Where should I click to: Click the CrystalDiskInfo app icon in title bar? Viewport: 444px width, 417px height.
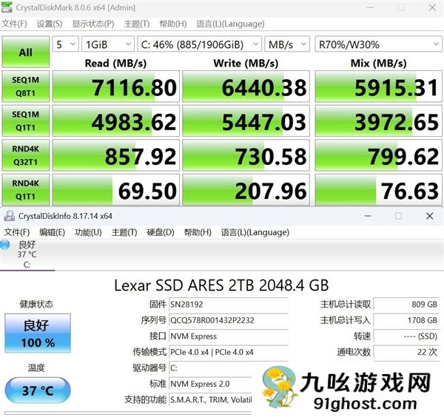point(9,216)
